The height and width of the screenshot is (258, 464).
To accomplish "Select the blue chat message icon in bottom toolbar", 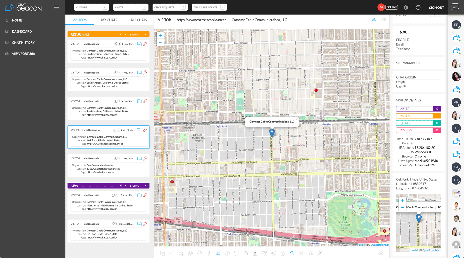I will pos(218,253).
